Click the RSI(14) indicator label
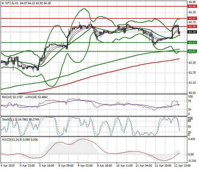The image size is (199, 169). (7, 97)
